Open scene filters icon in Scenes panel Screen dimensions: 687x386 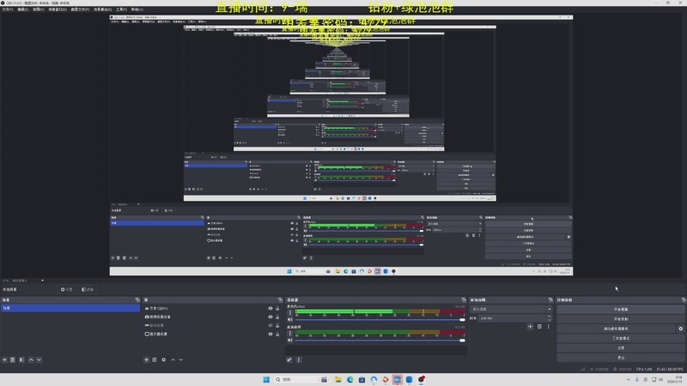pos(21,359)
